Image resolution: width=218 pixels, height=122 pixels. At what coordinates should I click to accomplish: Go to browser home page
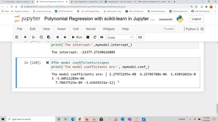pos(16,7)
